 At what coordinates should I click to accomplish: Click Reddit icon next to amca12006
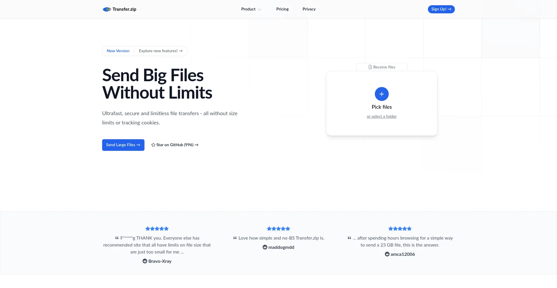click(387, 254)
